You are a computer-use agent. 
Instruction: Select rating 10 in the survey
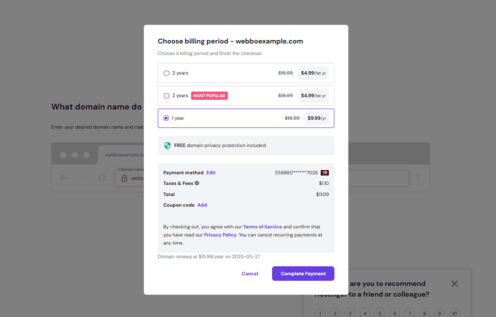point(454,313)
